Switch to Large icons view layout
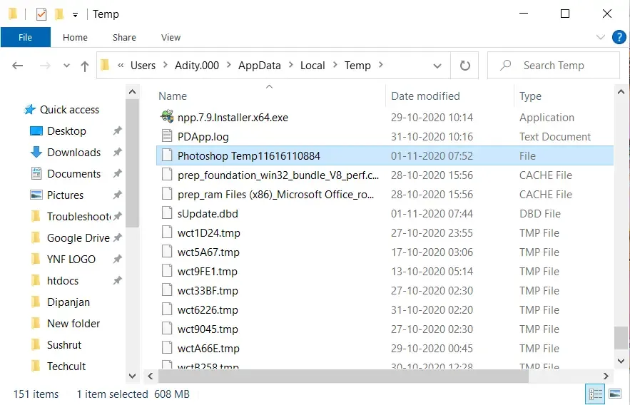Image resolution: width=630 pixels, height=405 pixels. pyautogui.click(x=615, y=394)
